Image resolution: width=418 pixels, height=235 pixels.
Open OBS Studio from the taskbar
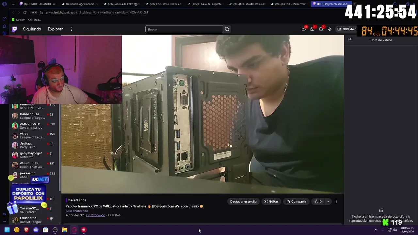pyautogui.click(x=55, y=230)
